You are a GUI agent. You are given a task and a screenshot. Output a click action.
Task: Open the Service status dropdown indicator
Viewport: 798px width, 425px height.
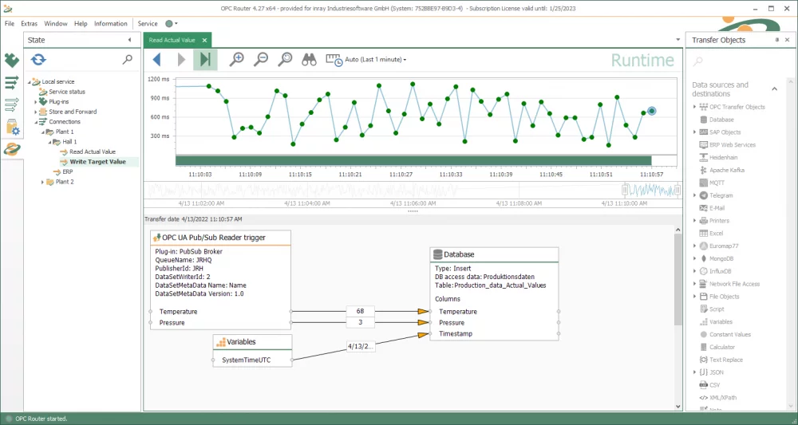pyautogui.click(x=172, y=23)
